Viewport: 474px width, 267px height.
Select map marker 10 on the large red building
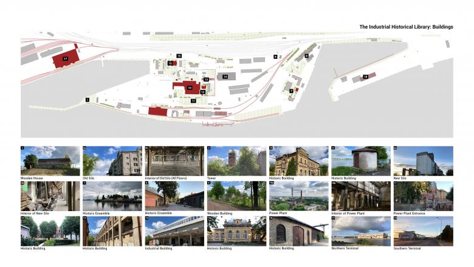coord(190,88)
